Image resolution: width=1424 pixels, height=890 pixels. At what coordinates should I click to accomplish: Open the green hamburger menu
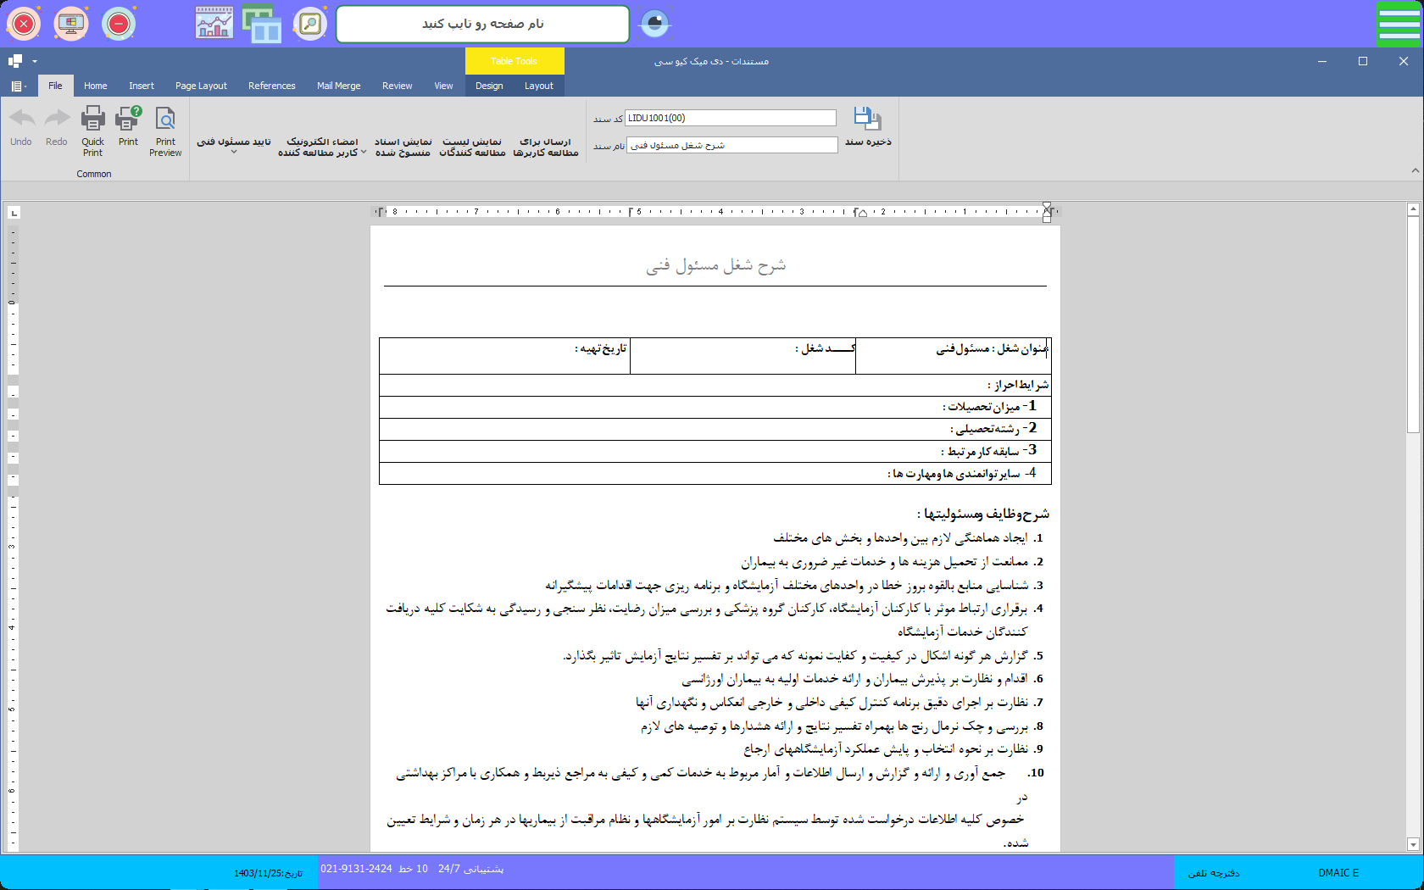(x=1399, y=24)
